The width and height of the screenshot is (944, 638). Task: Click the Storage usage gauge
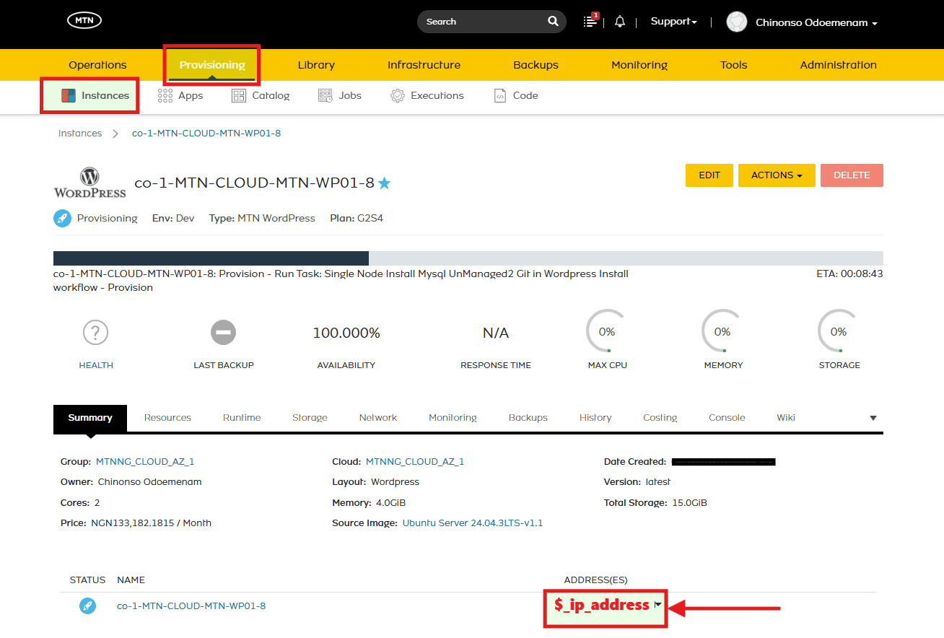click(839, 332)
